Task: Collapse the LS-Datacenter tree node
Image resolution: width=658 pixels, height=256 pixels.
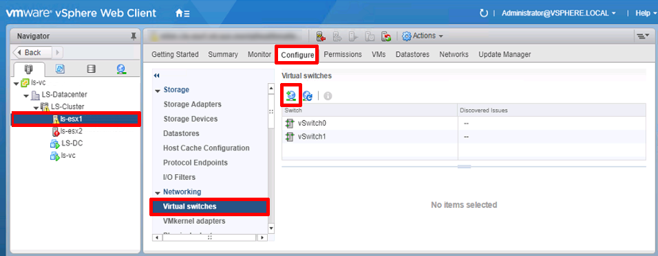Action: pyautogui.click(x=26, y=95)
